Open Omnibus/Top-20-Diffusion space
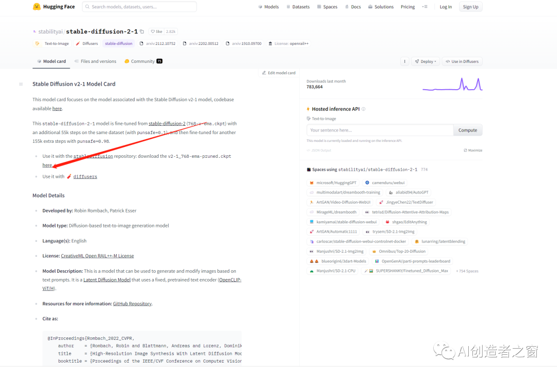 (x=399, y=252)
